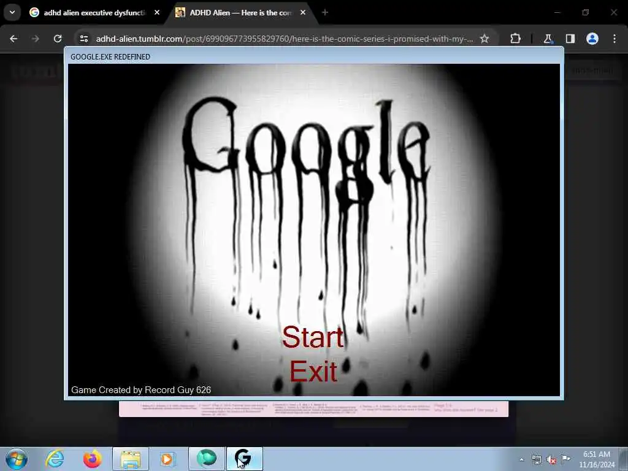
Task: Select the GOOGLE.EXE taskbar button
Action: (244, 459)
